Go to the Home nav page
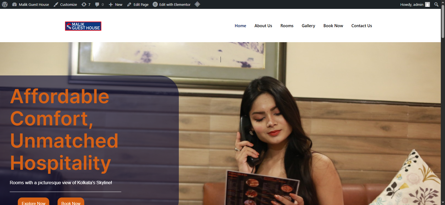The width and height of the screenshot is (445, 205). 240,26
